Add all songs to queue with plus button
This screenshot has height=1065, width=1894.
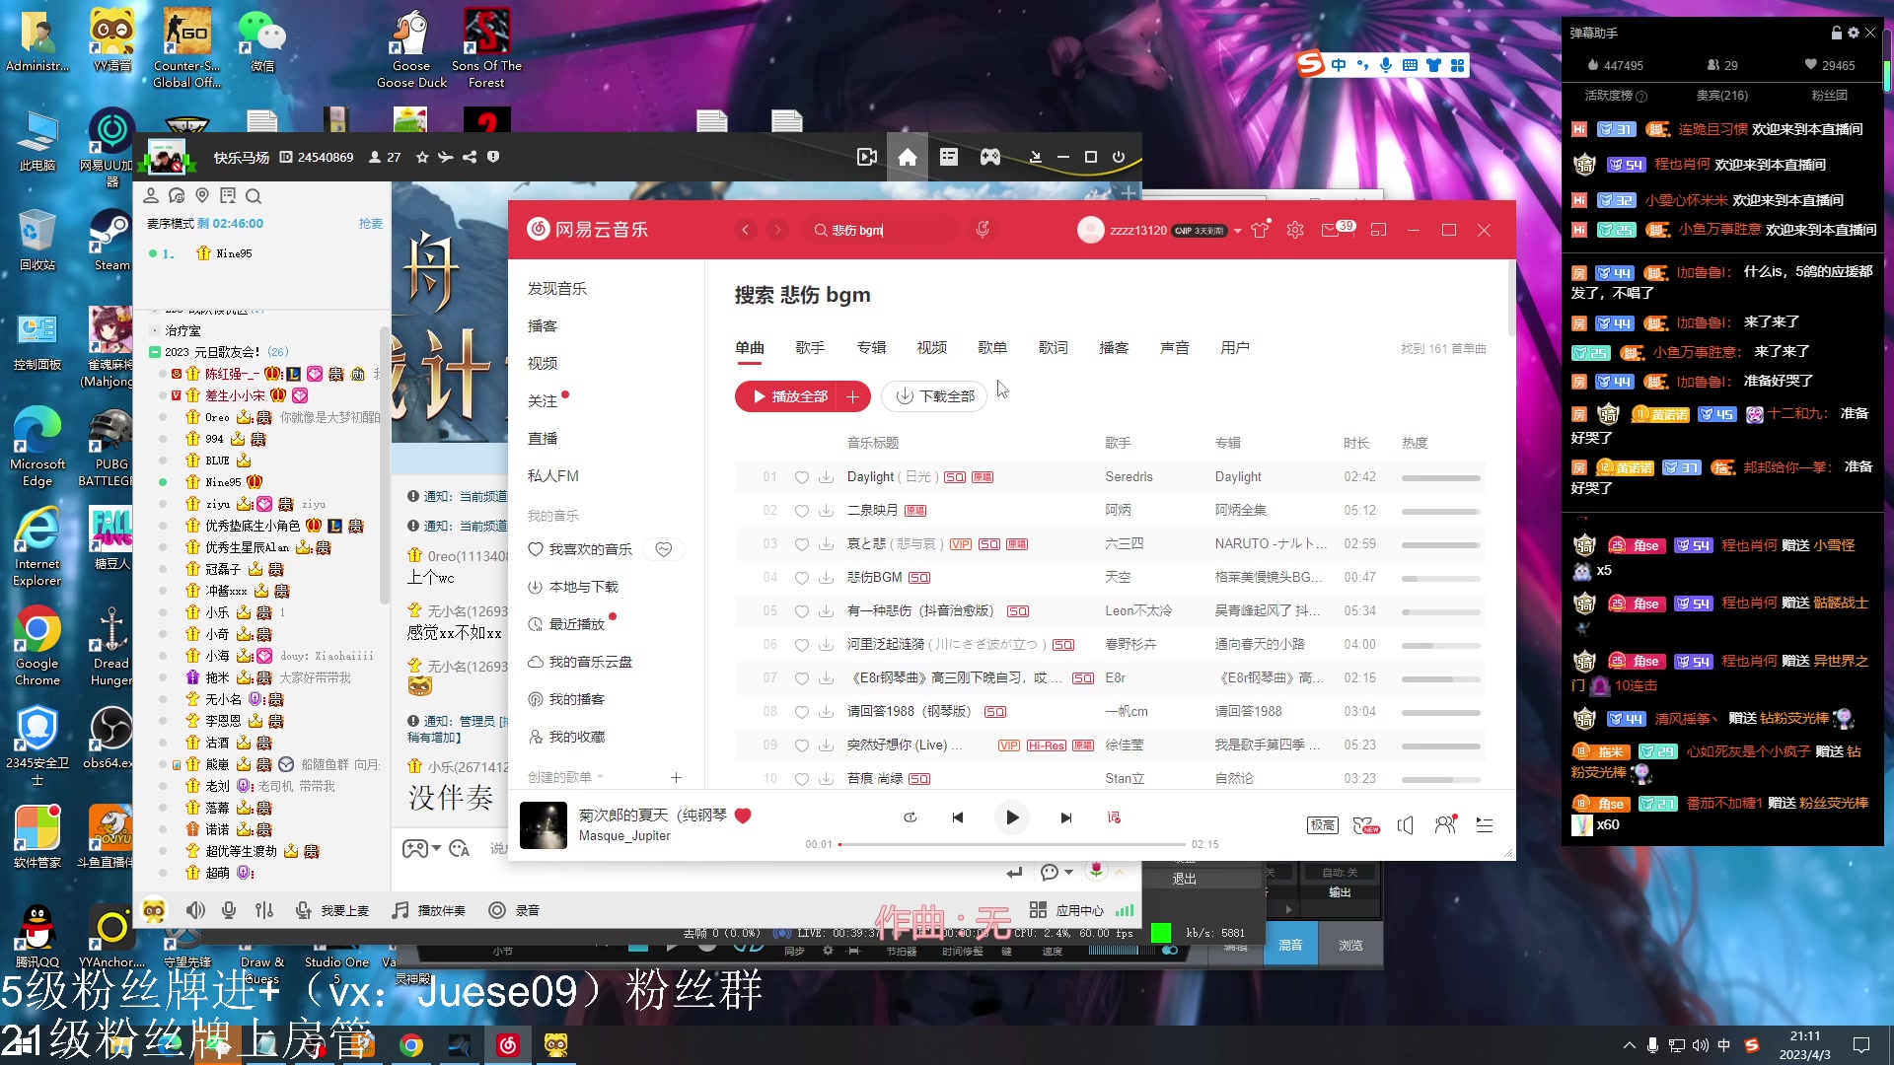[853, 396]
